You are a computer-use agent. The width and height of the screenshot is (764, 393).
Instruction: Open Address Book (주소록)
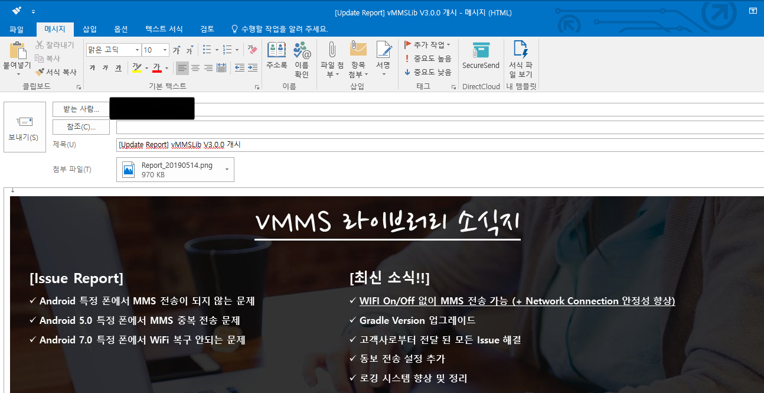(276, 56)
